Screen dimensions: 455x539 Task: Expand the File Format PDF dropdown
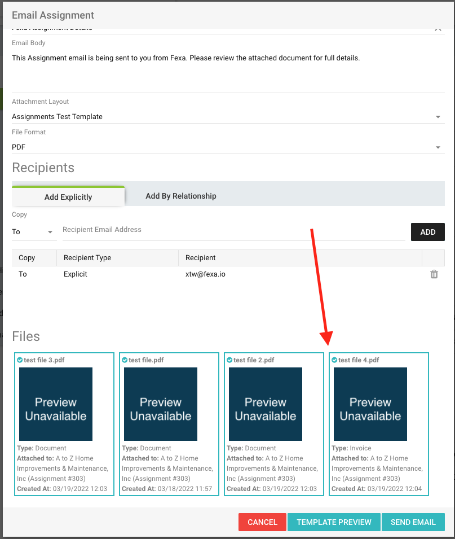pyautogui.click(x=438, y=147)
